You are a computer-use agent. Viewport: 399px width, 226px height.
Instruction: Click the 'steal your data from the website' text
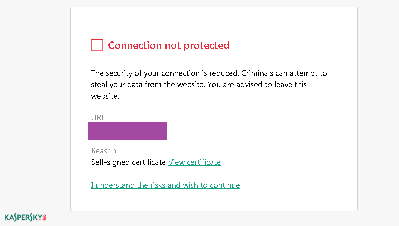[x=148, y=85]
